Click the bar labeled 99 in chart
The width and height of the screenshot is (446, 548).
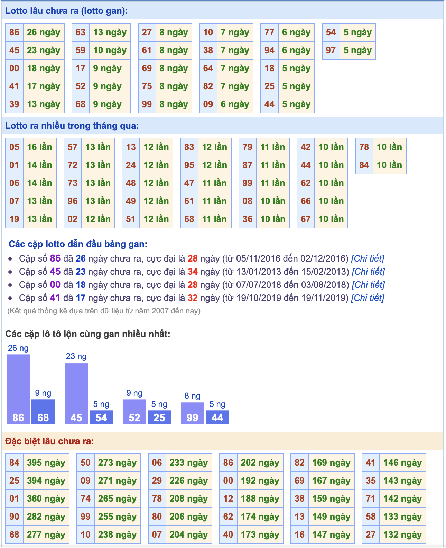click(x=193, y=413)
